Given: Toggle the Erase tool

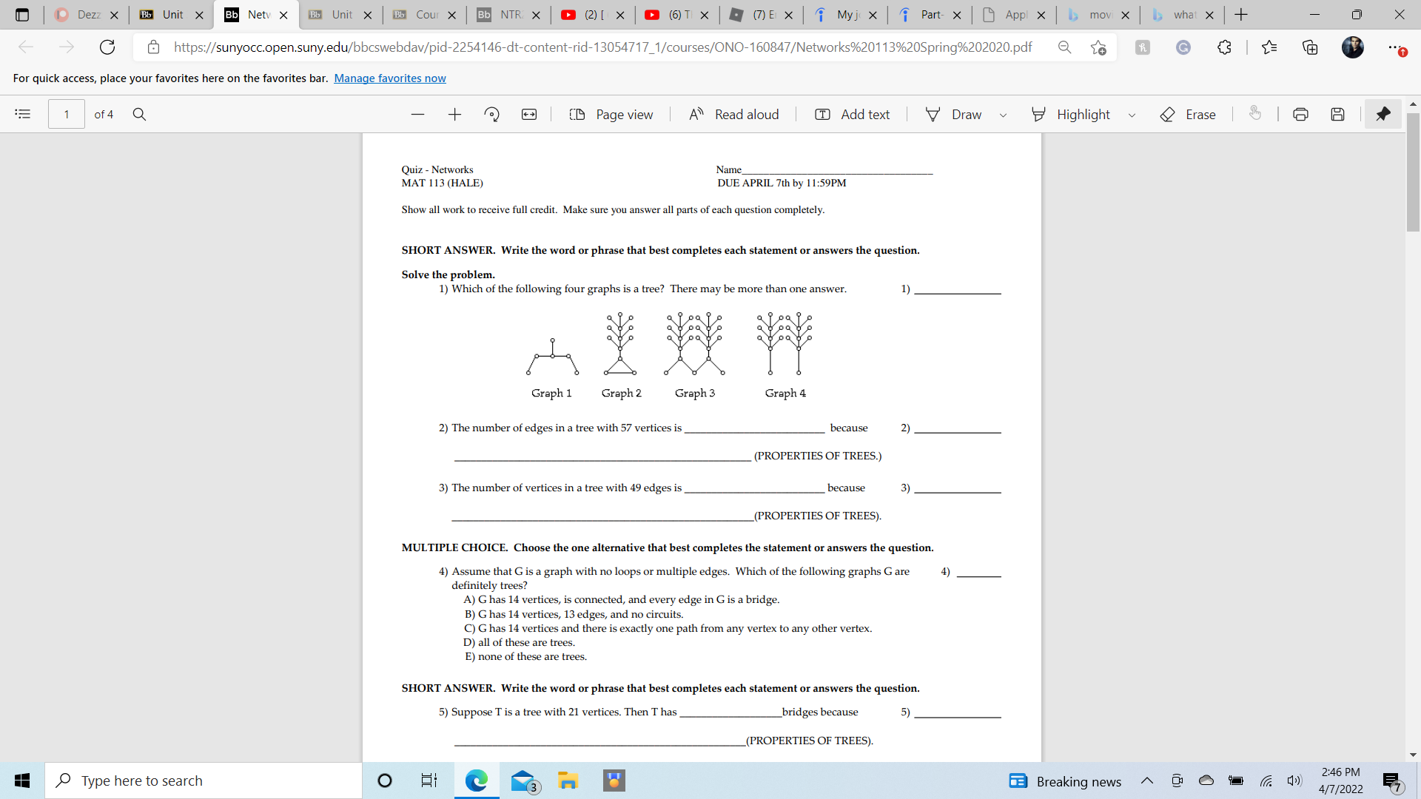Looking at the screenshot, I should [x=1188, y=114].
